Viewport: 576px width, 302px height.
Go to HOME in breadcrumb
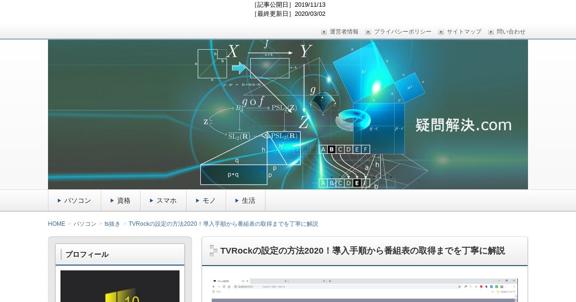(x=57, y=224)
